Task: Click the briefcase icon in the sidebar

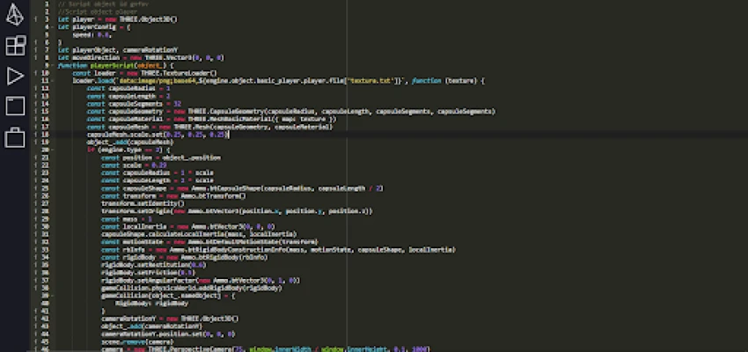Action: pyautogui.click(x=15, y=137)
